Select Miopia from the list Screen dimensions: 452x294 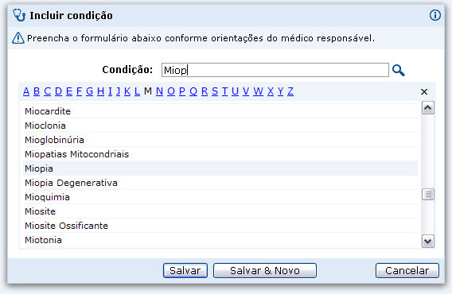(220, 168)
